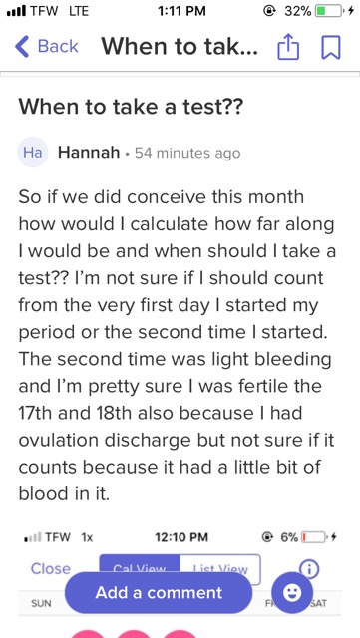Screen dimensions: 360x638
Task: Go back using the Back chevron
Action: [x=22, y=47]
